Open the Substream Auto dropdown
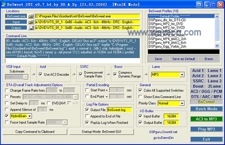The image size is (225, 145). [x=26, y=77]
